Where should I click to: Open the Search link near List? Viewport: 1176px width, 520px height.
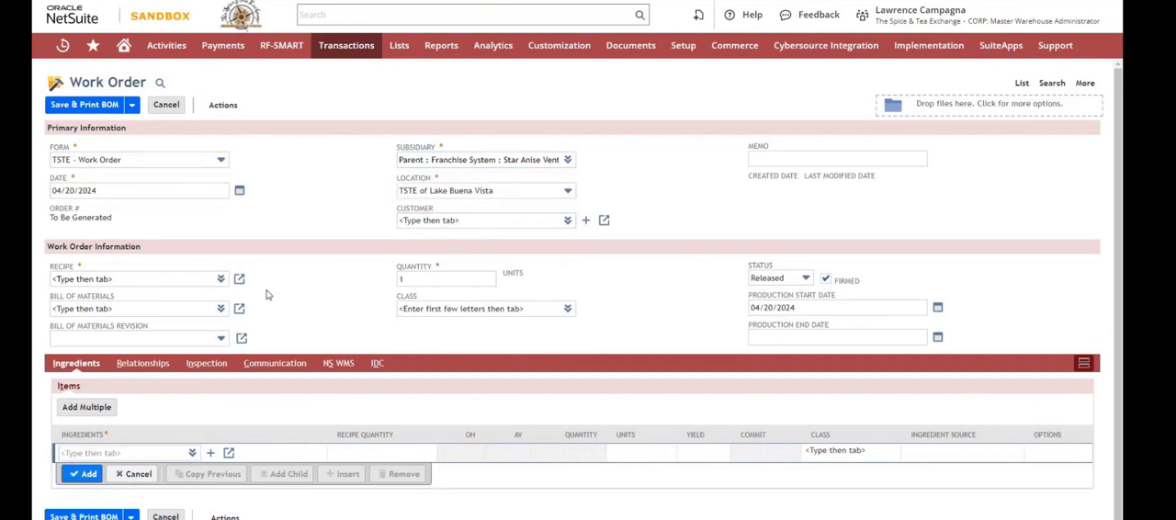click(1052, 83)
